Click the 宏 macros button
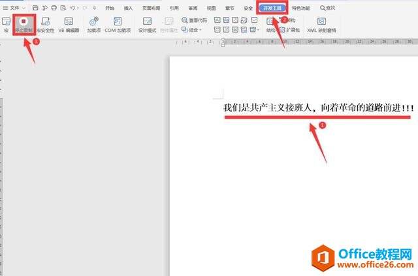Screen dimensions: 418x276 coord(6,25)
